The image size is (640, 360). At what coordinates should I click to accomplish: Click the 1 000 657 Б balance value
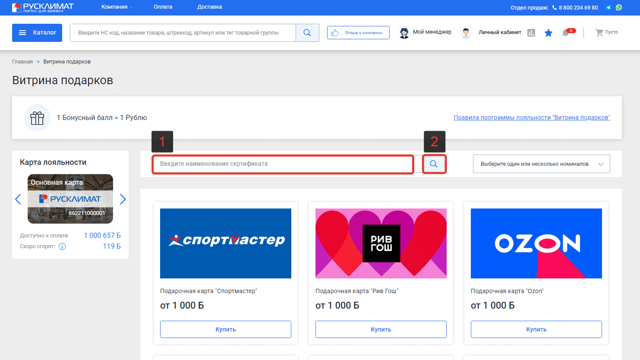point(102,235)
